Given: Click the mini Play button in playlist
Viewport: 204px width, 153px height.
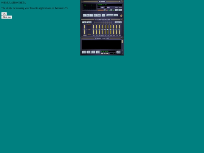Looking at the screenshot, I should tap(103, 54).
